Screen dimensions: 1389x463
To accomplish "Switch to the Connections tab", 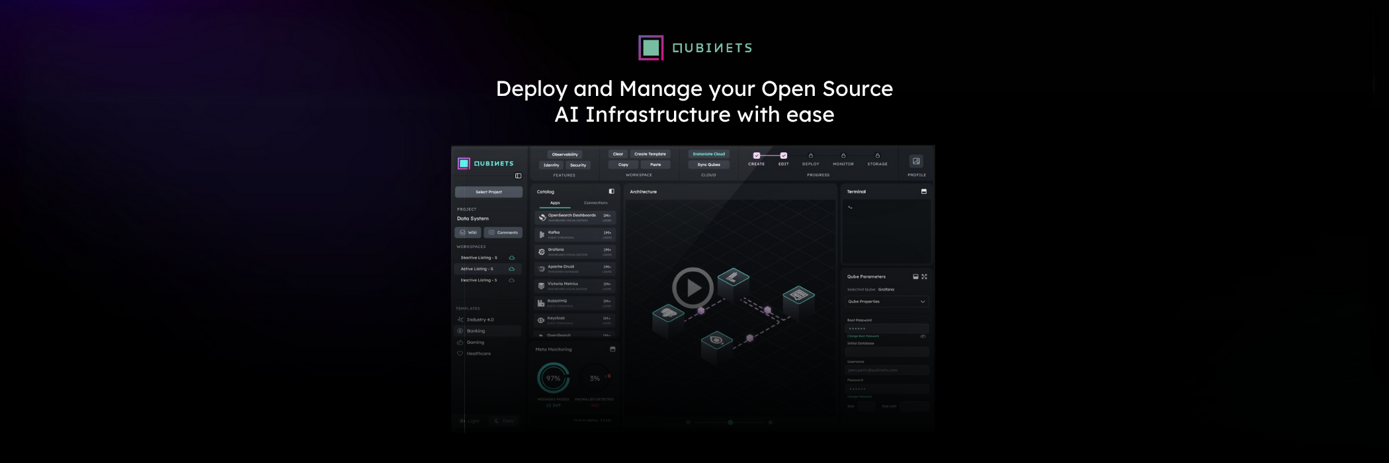I will coord(596,203).
